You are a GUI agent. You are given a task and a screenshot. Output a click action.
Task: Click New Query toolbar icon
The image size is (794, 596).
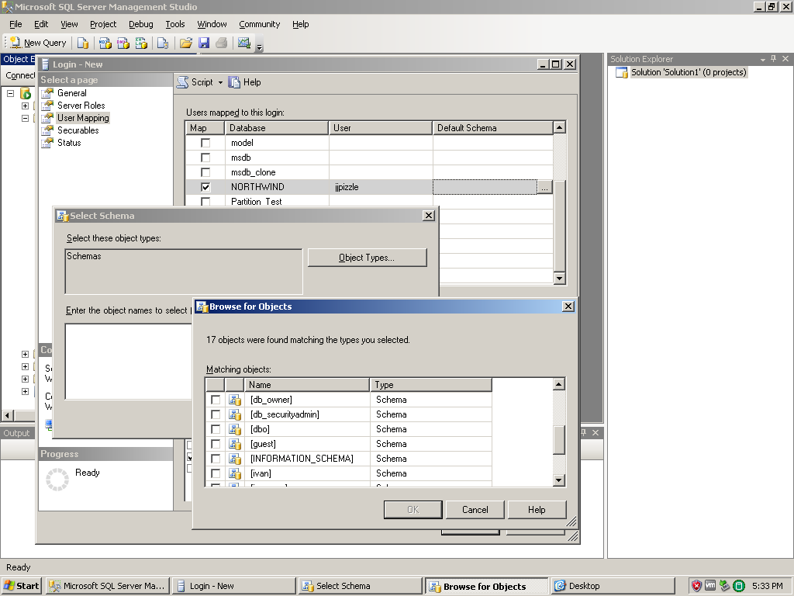click(x=16, y=43)
